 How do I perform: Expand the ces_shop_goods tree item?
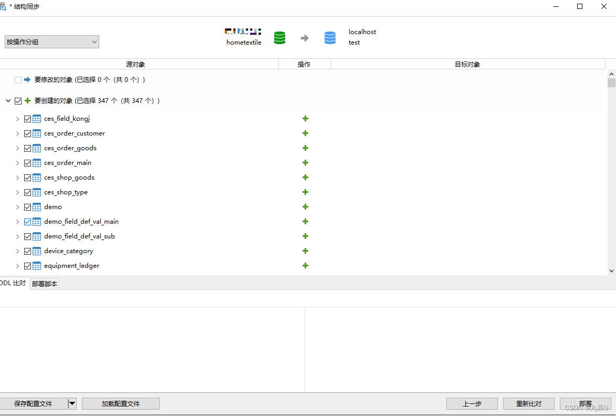point(17,177)
